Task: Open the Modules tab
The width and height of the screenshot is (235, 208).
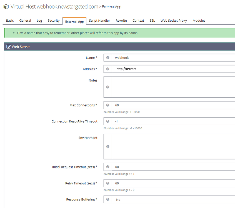Action: click(x=199, y=21)
